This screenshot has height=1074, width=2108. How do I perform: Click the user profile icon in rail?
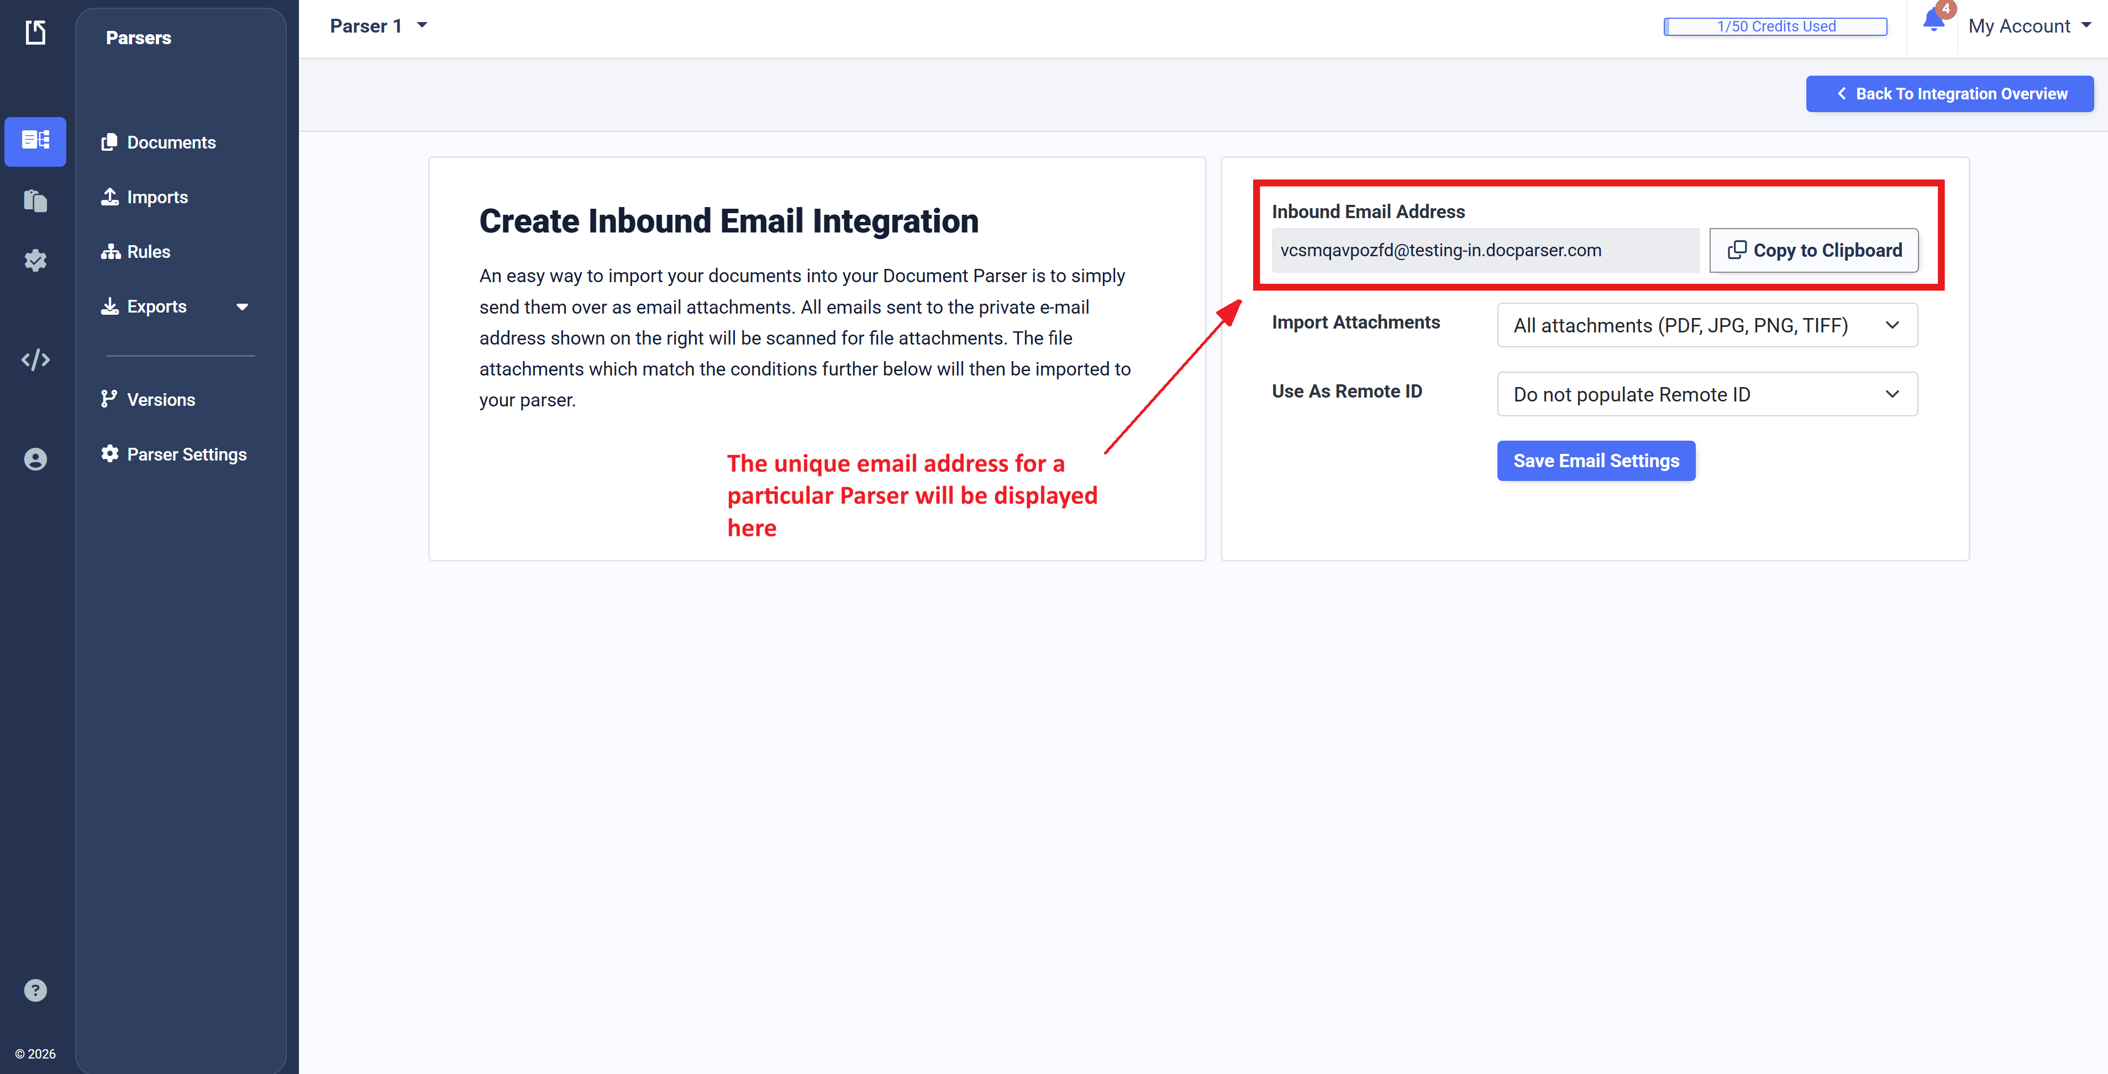[x=35, y=459]
